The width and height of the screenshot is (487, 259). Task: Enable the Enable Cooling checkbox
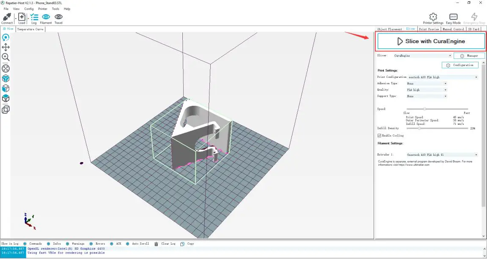point(379,135)
